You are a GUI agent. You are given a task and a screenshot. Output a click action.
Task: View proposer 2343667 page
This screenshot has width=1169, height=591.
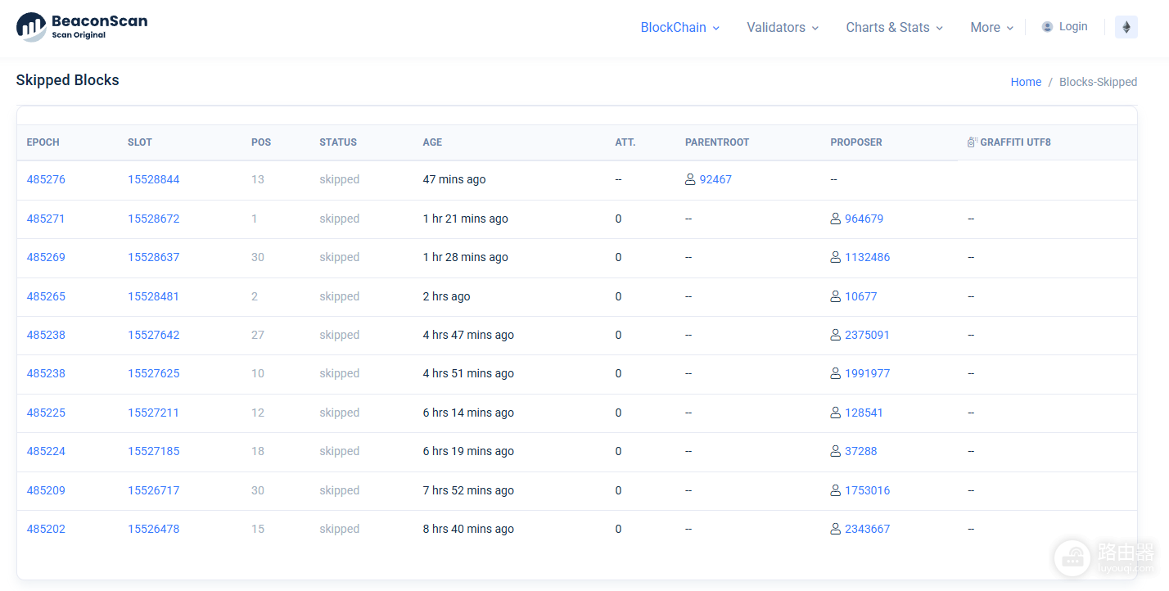click(x=867, y=529)
